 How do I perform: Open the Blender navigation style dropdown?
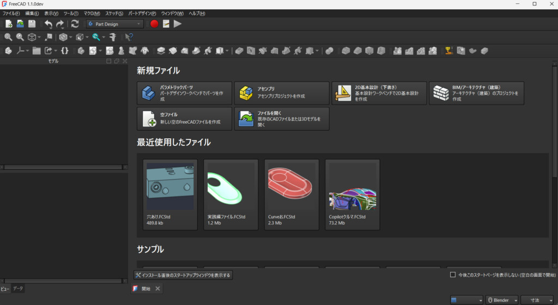click(x=502, y=300)
